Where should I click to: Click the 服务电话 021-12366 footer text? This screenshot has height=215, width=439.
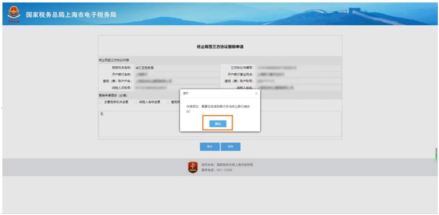(217, 170)
